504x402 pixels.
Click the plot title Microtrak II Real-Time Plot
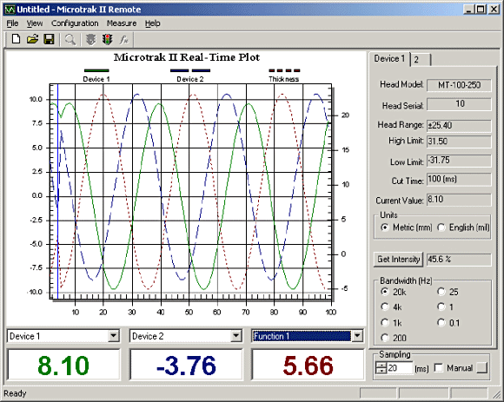pyautogui.click(x=187, y=57)
